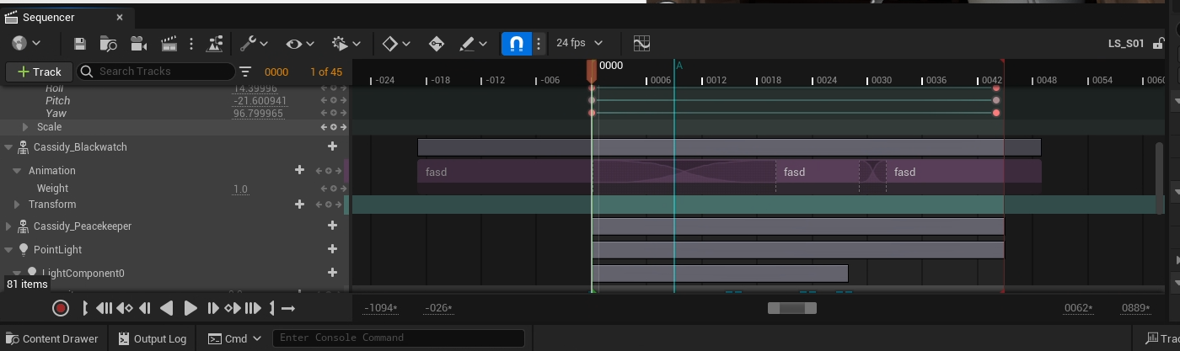Toggle the snapping magnet button
Viewport: 1180px width, 351px height.
[x=517, y=43]
